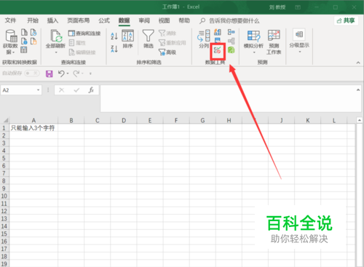
Task: Click the Name Box showing A2
Action: [18, 90]
